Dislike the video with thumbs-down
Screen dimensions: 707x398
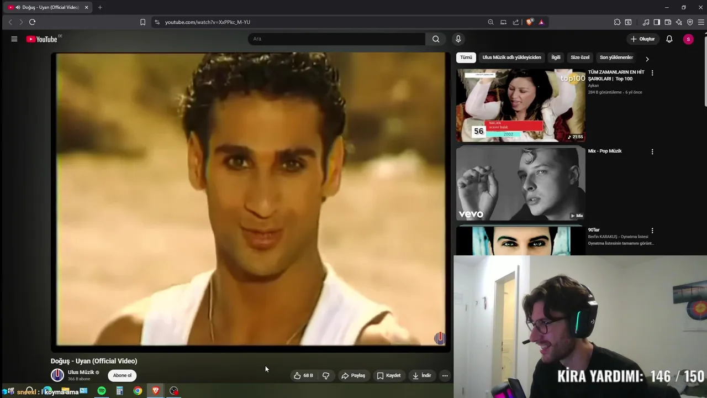click(326, 376)
